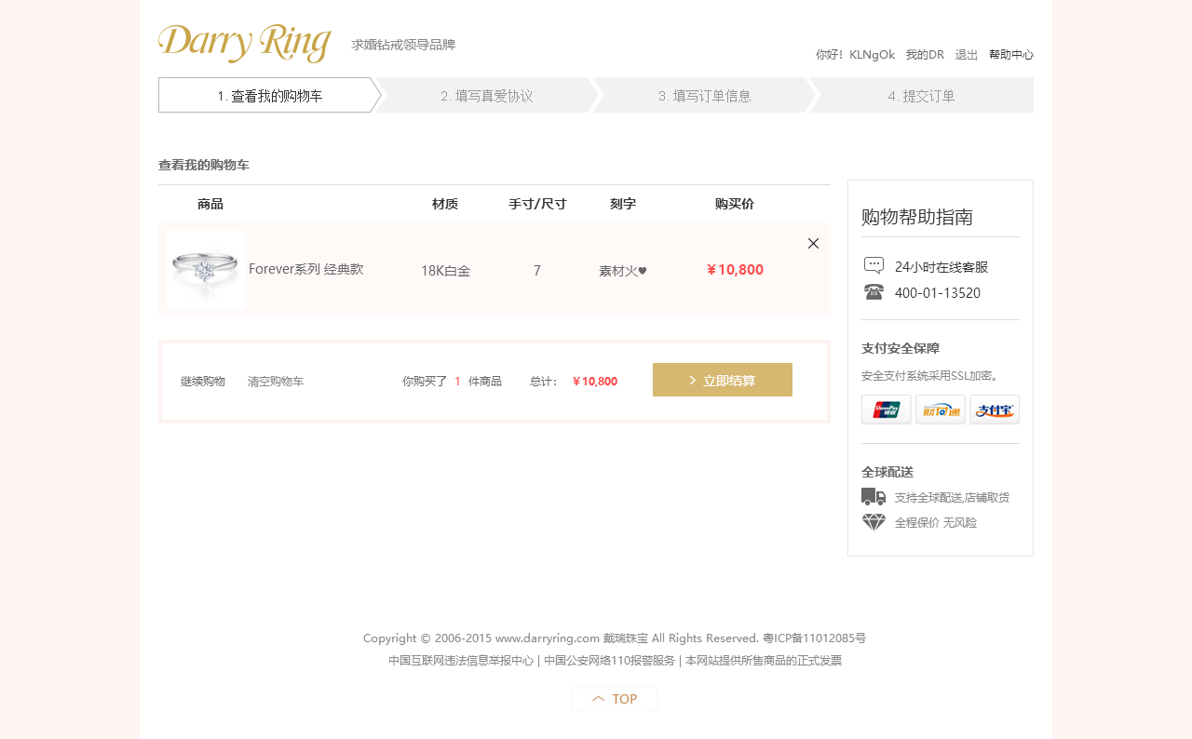The image size is (1192, 739).
Task: Click the TOP back-to-top button
Action: tap(615, 699)
